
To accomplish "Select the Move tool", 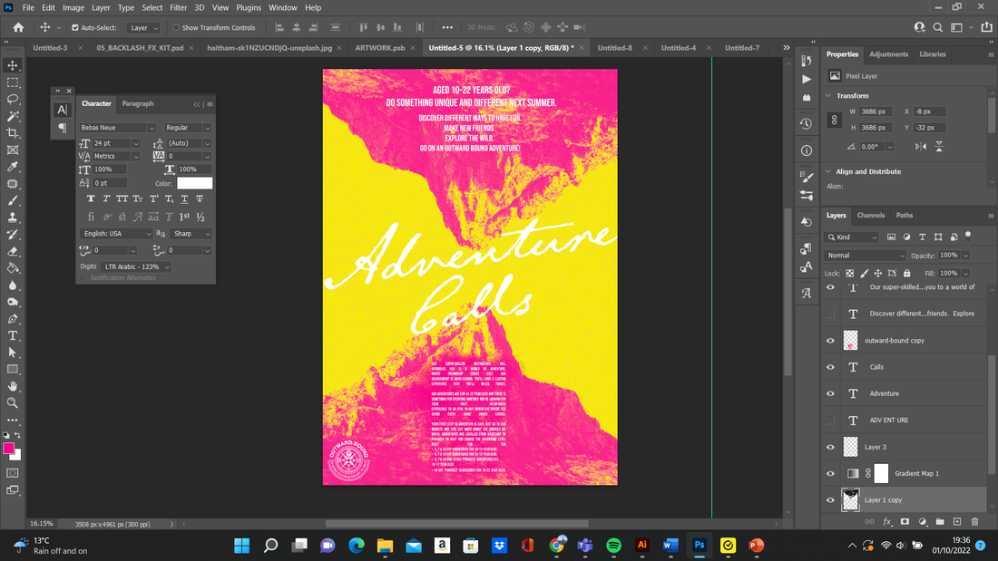I will (13, 65).
